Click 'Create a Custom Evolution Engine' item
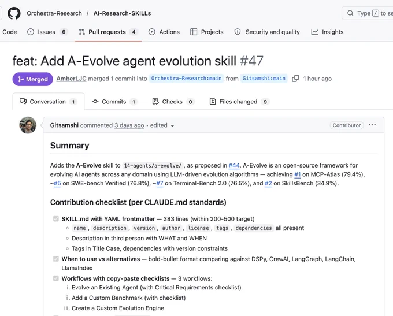This screenshot has height=316, width=393. [118, 308]
